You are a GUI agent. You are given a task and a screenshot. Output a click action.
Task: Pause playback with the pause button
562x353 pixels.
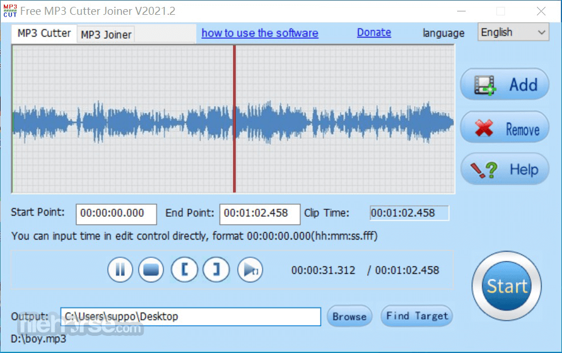click(x=120, y=270)
